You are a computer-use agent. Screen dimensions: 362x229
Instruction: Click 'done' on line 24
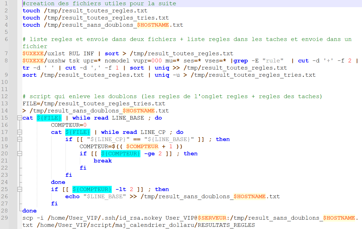coord(58,182)
